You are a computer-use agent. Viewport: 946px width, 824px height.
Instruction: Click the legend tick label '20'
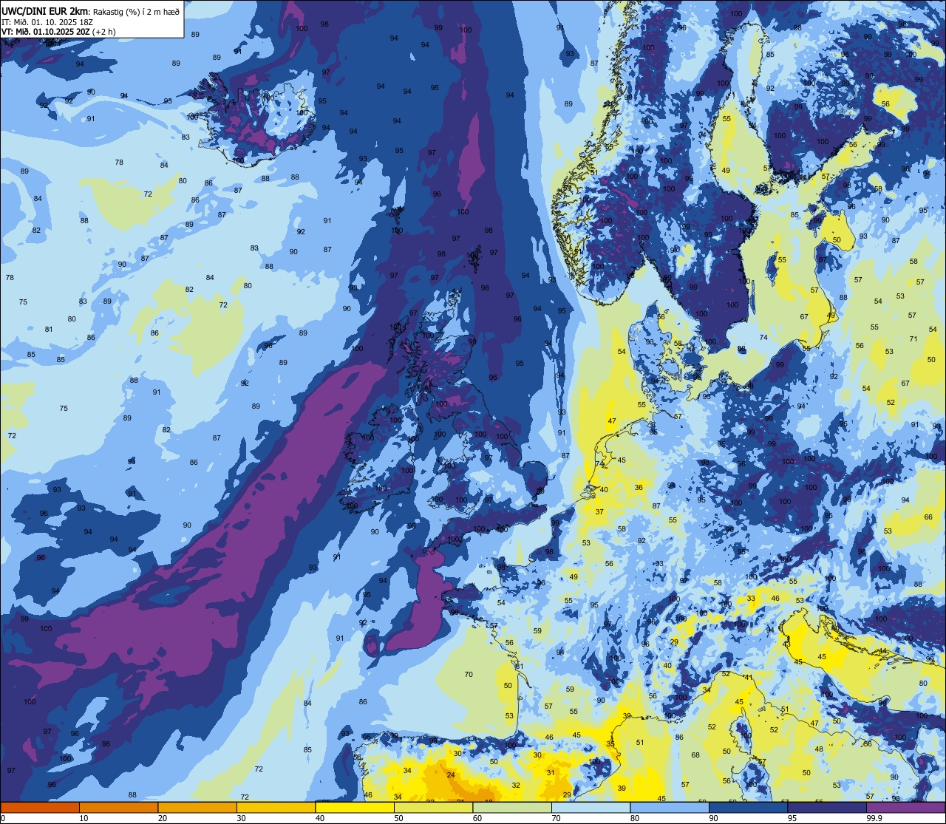tap(163, 818)
